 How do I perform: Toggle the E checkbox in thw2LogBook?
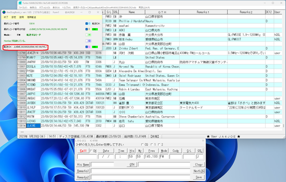coord(87,29)
